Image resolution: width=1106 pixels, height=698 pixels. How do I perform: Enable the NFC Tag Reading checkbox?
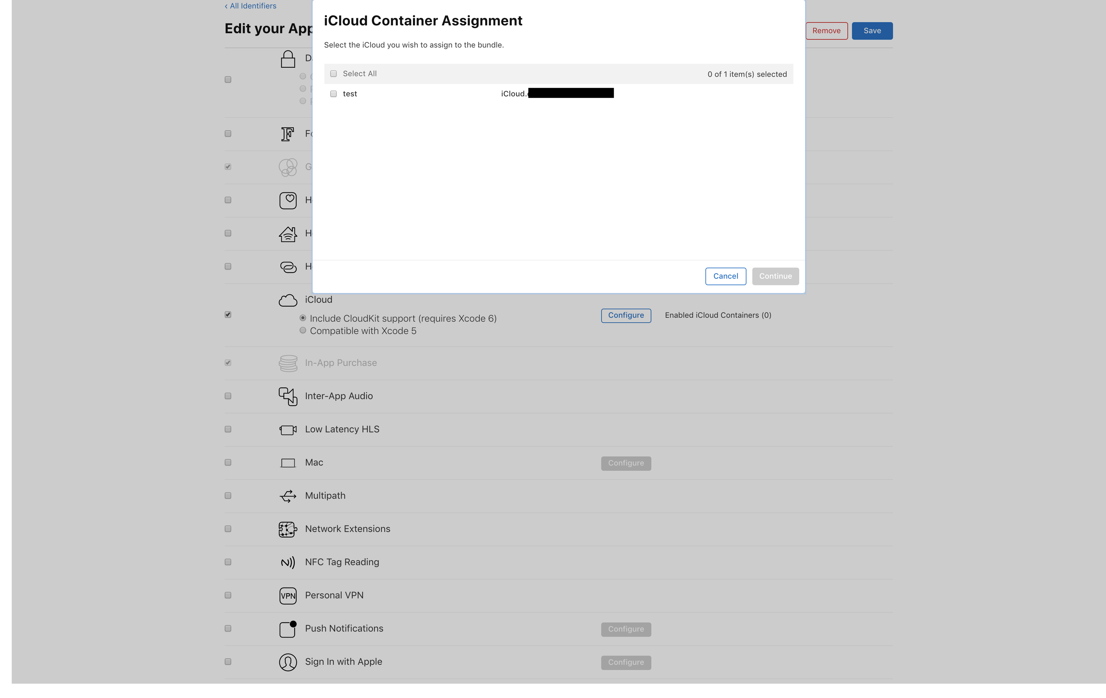coord(228,562)
